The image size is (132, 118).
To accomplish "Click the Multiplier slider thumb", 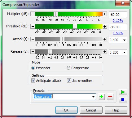I will [56, 14].
